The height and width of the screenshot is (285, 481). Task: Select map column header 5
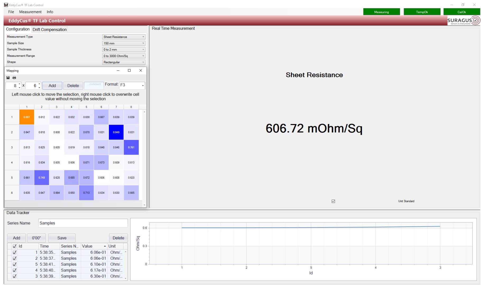pyautogui.click(x=86, y=107)
